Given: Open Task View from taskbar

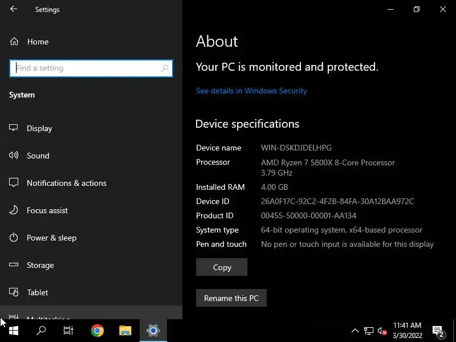Looking at the screenshot, I should tap(68, 331).
